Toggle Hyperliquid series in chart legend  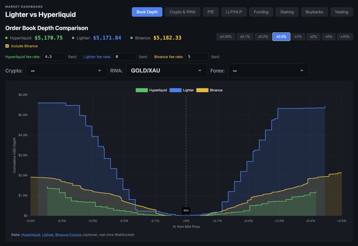point(153,90)
